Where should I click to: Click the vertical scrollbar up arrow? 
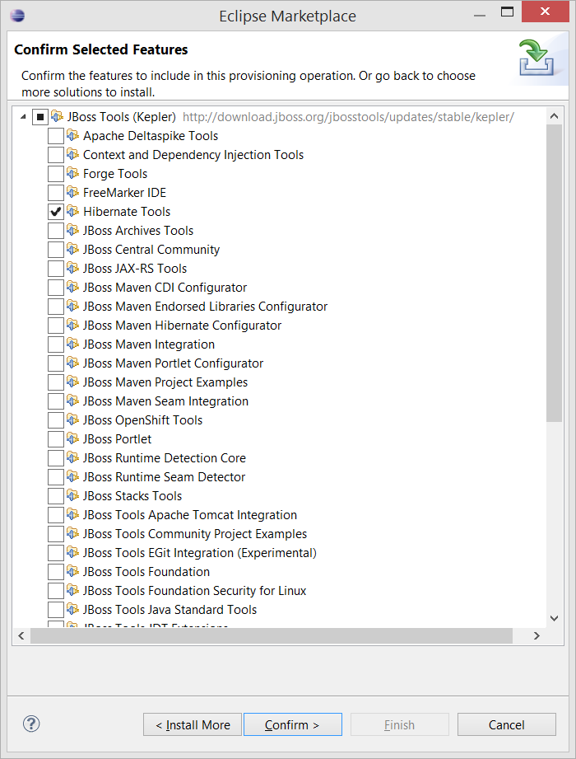[555, 116]
